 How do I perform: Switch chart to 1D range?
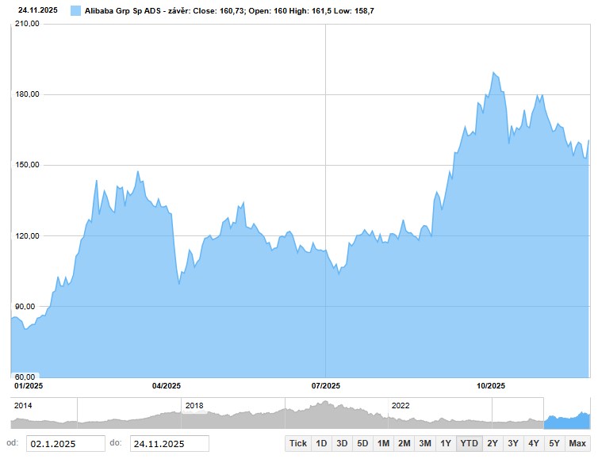321,443
